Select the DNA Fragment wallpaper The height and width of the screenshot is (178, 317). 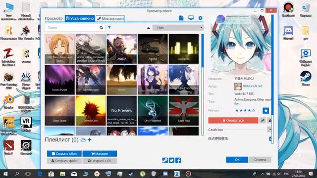point(153,111)
